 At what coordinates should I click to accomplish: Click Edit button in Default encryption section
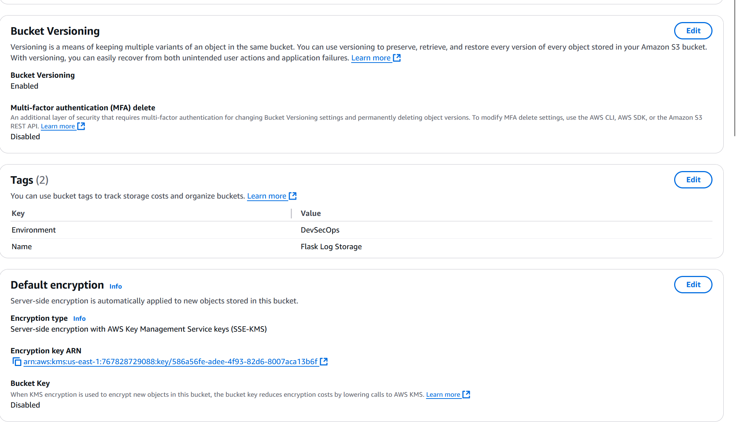tap(693, 285)
